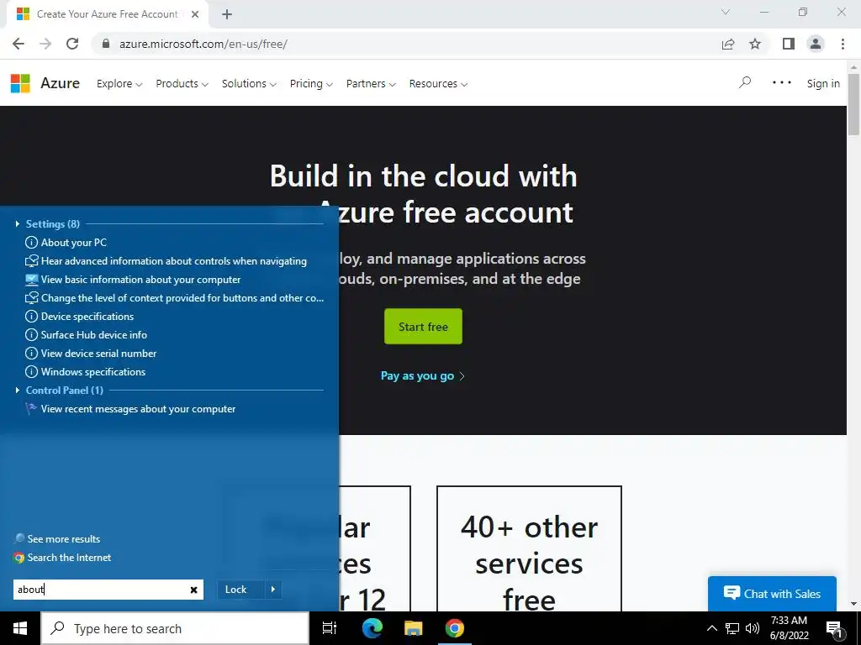Open the arrow next to Lock
This screenshot has height=645, width=861.
coord(273,590)
